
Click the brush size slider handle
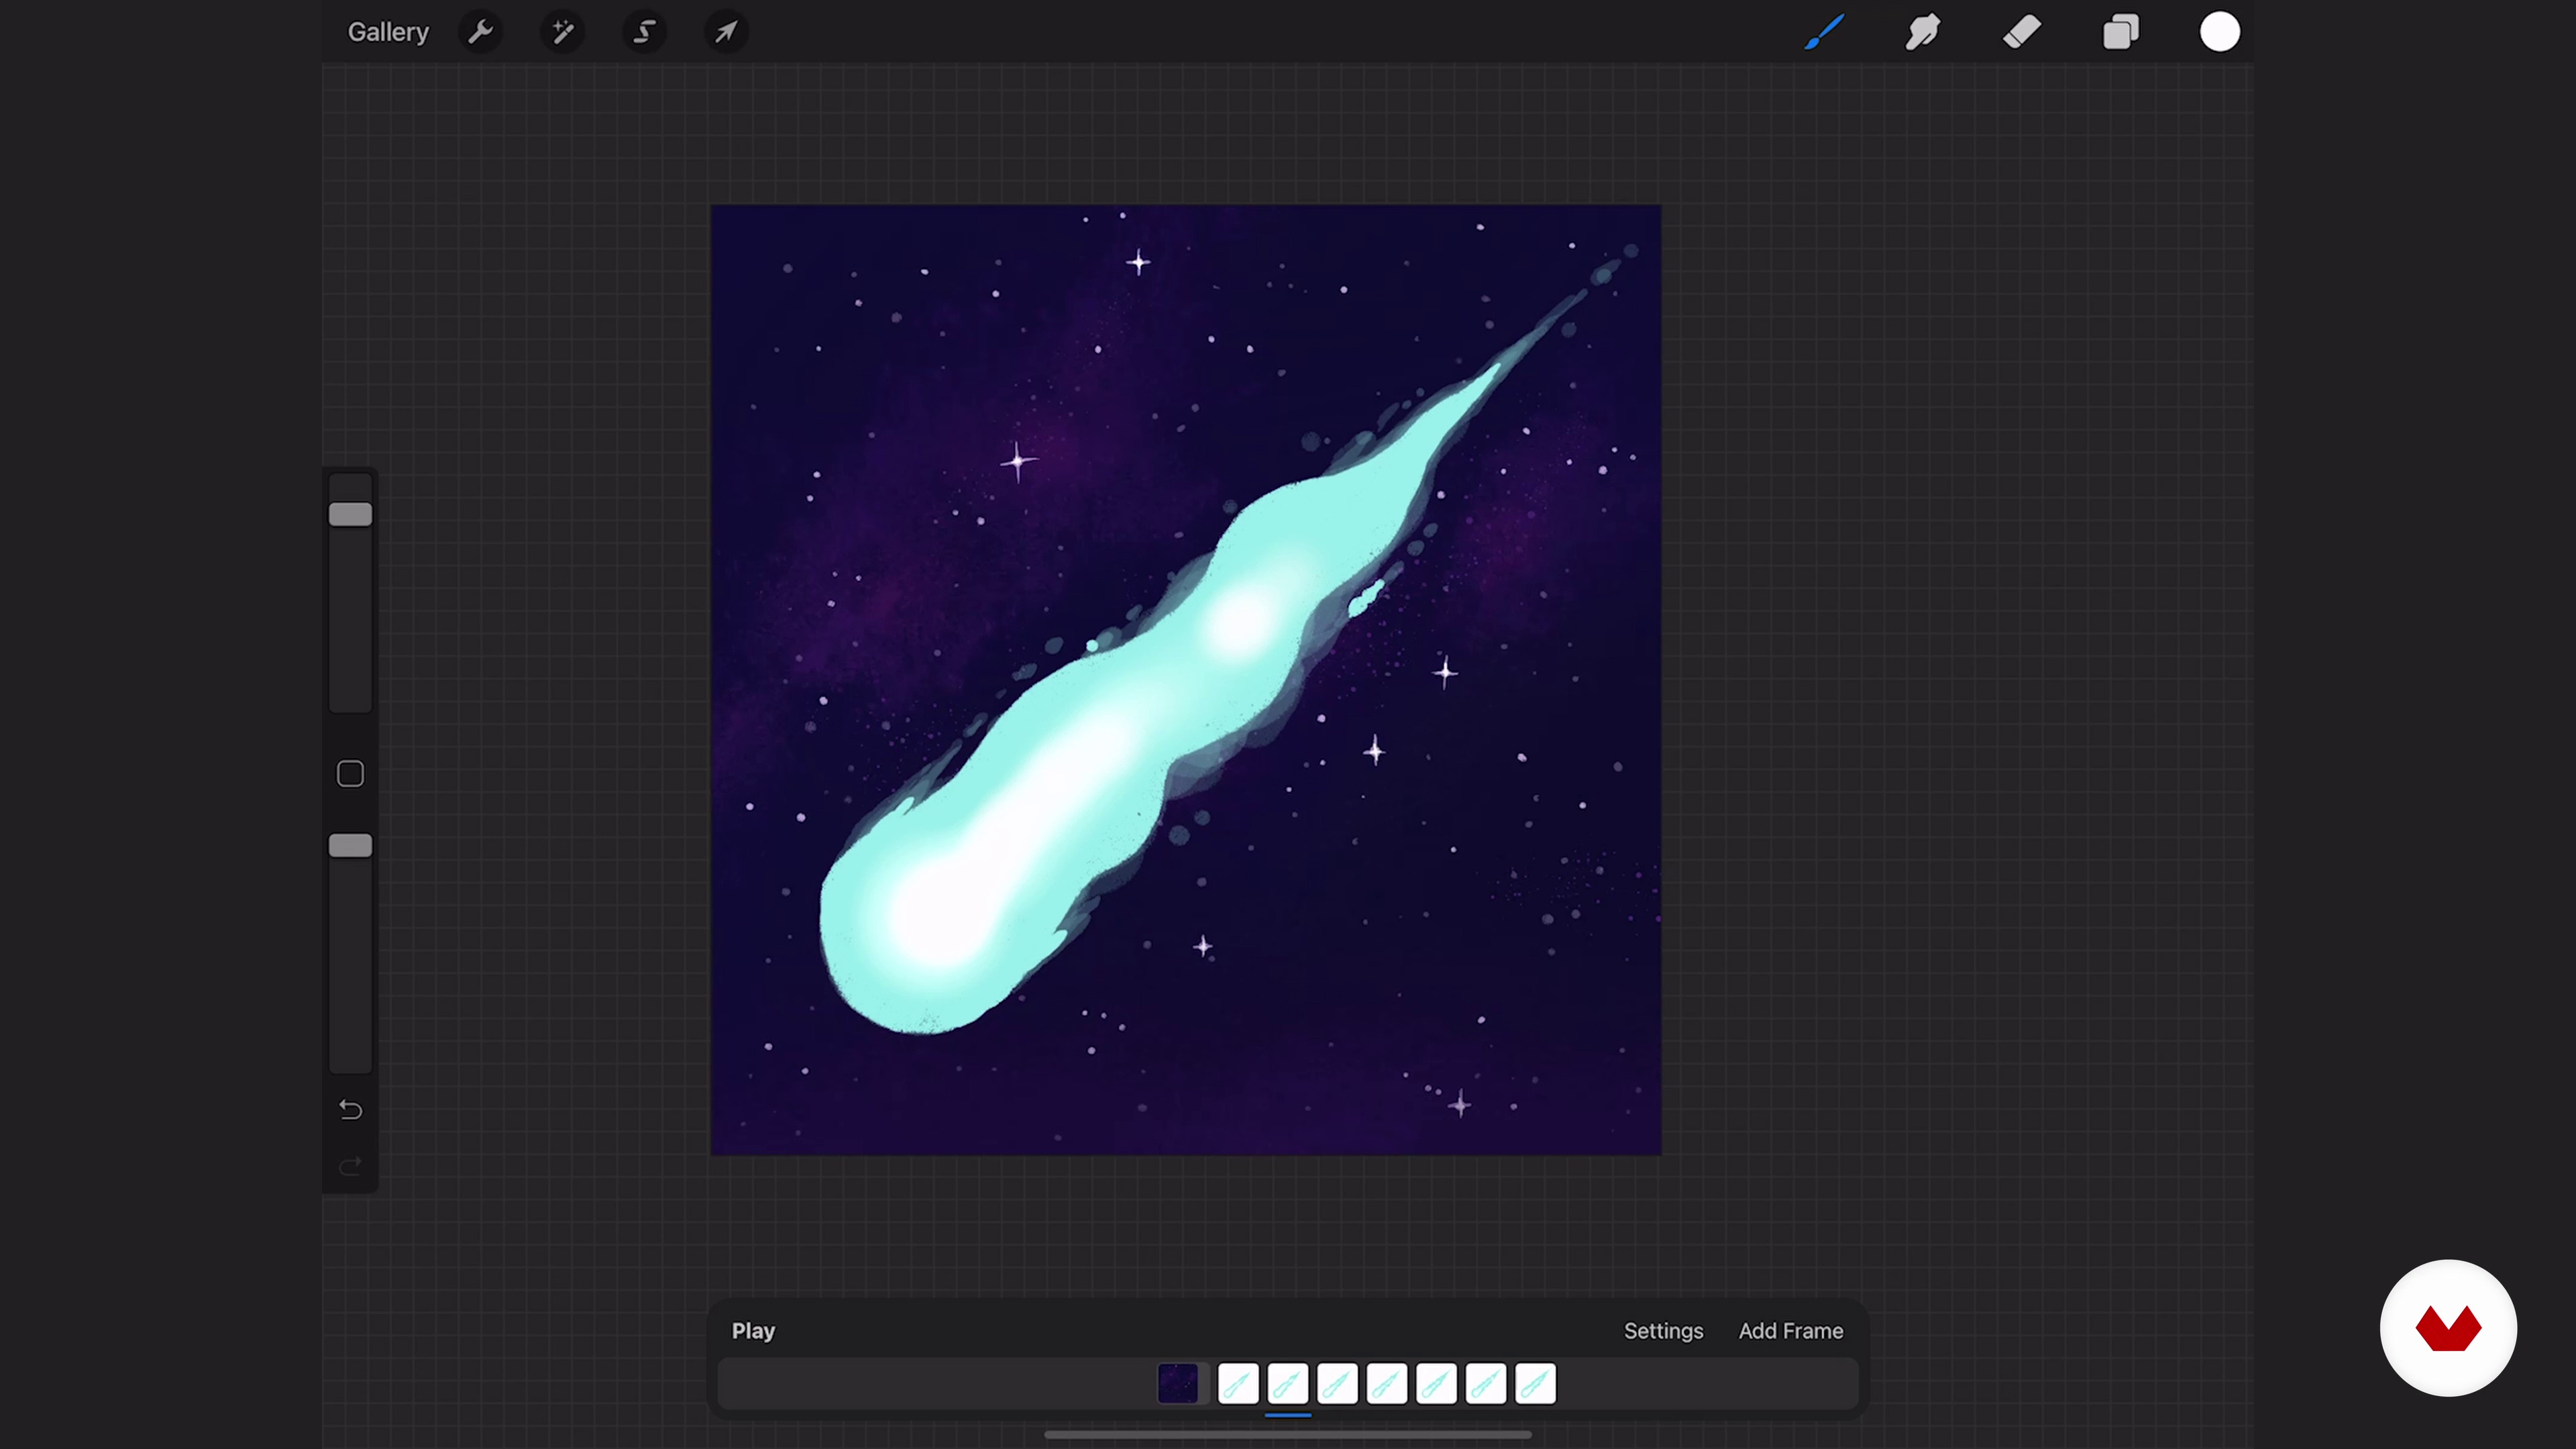click(350, 514)
